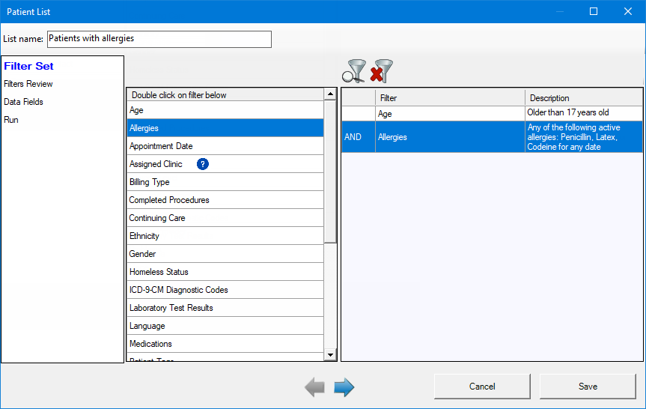Image resolution: width=646 pixels, height=409 pixels.
Task: Open Data Fields in the left panel
Action: click(x=23, y=102)
